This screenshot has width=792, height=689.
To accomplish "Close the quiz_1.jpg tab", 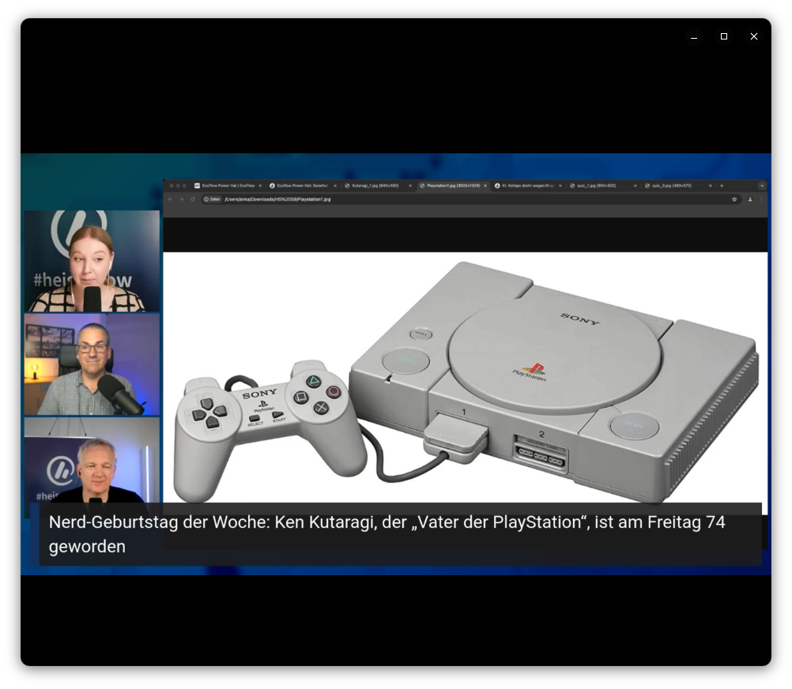I will (635, 186).
